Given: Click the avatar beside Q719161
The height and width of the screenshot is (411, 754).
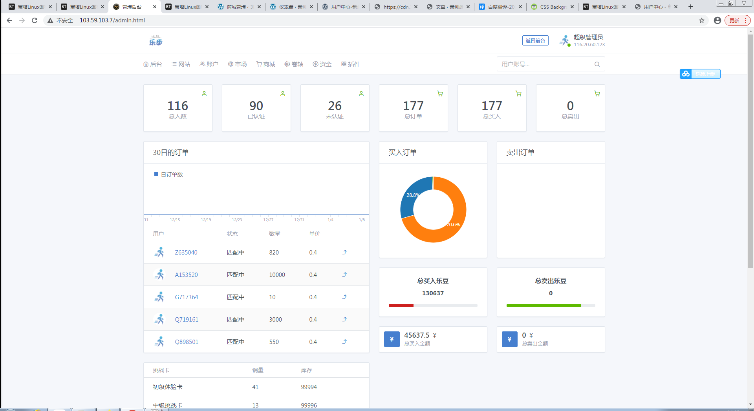Looking at the screenshot, I should point(159,319).
